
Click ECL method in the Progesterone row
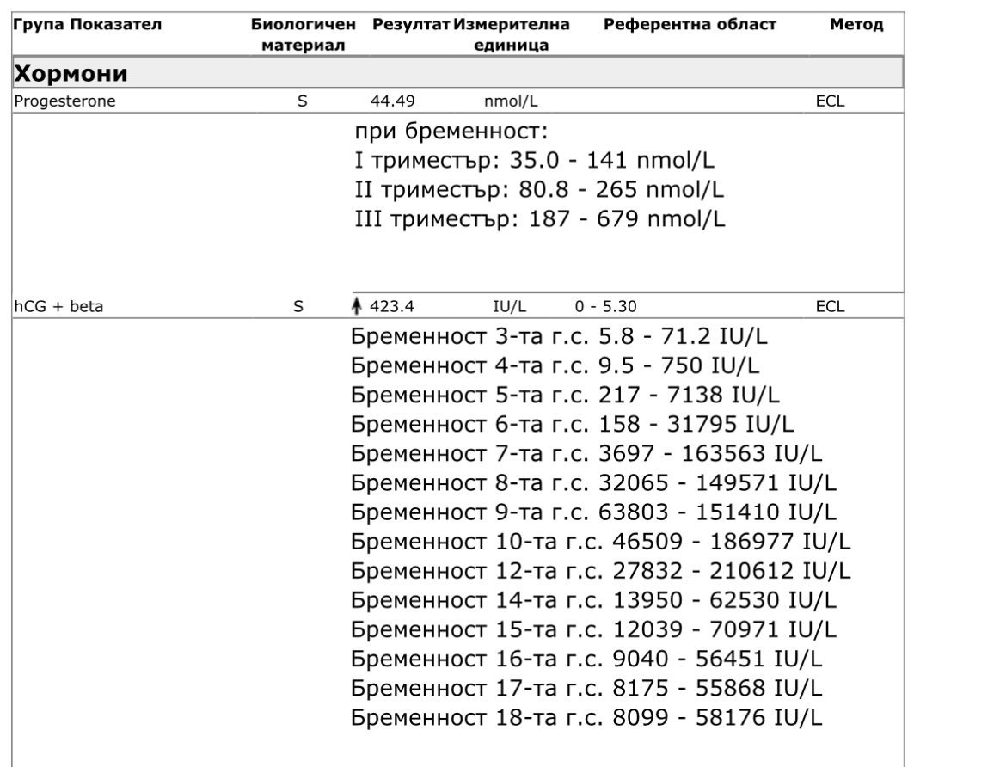coord(830,101)
